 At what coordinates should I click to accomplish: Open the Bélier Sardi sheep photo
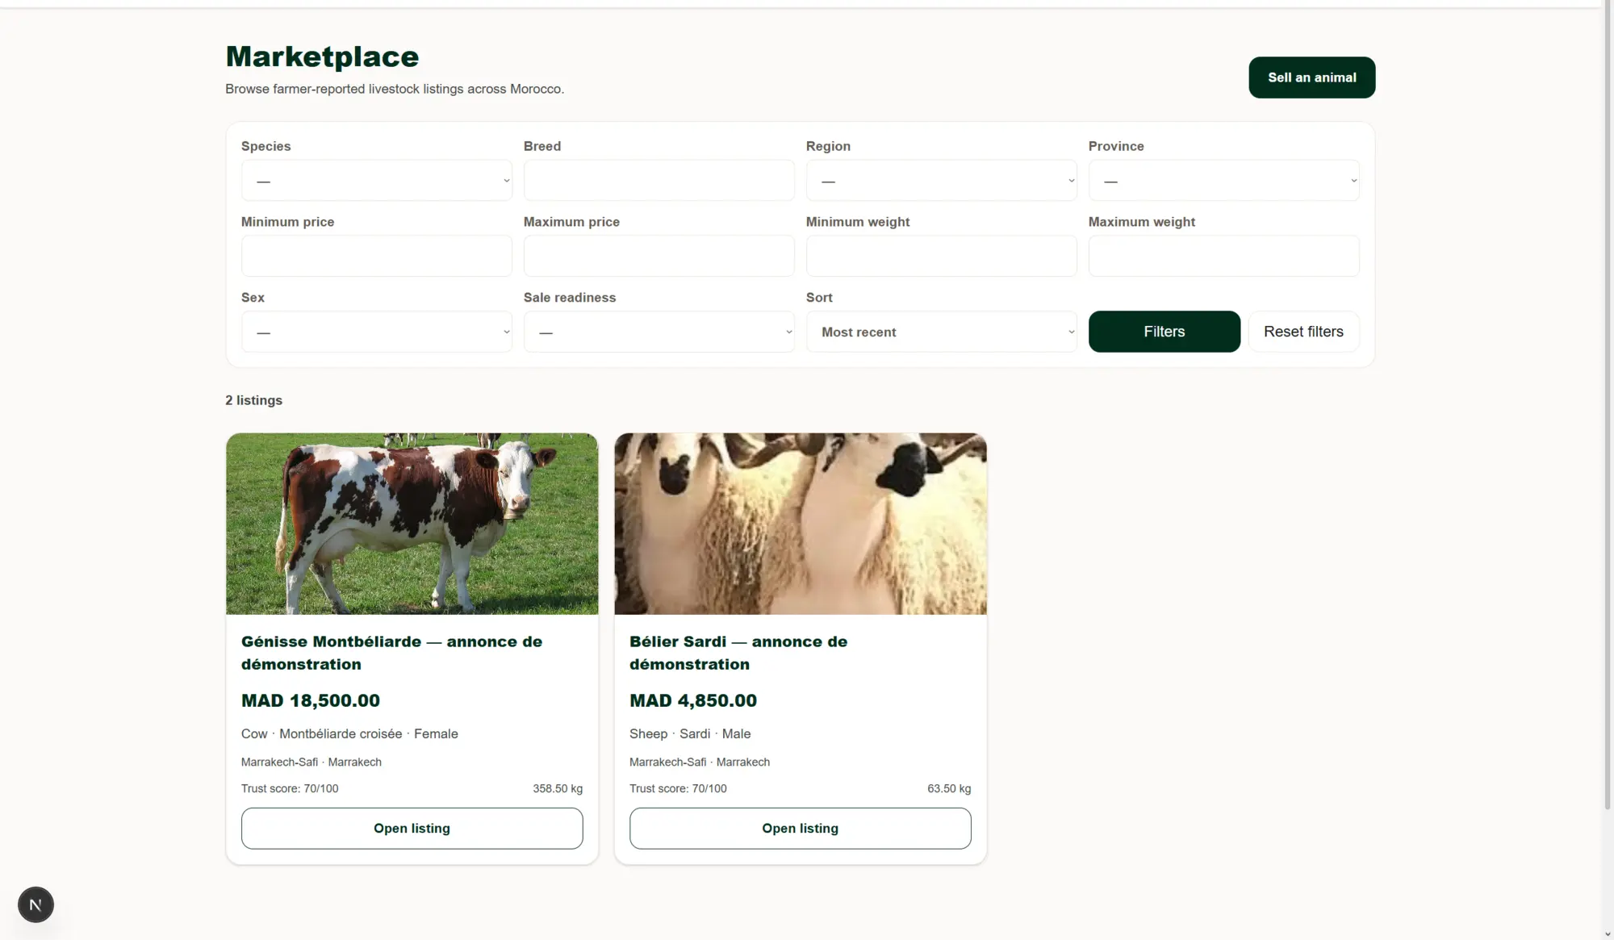(800, 524)
